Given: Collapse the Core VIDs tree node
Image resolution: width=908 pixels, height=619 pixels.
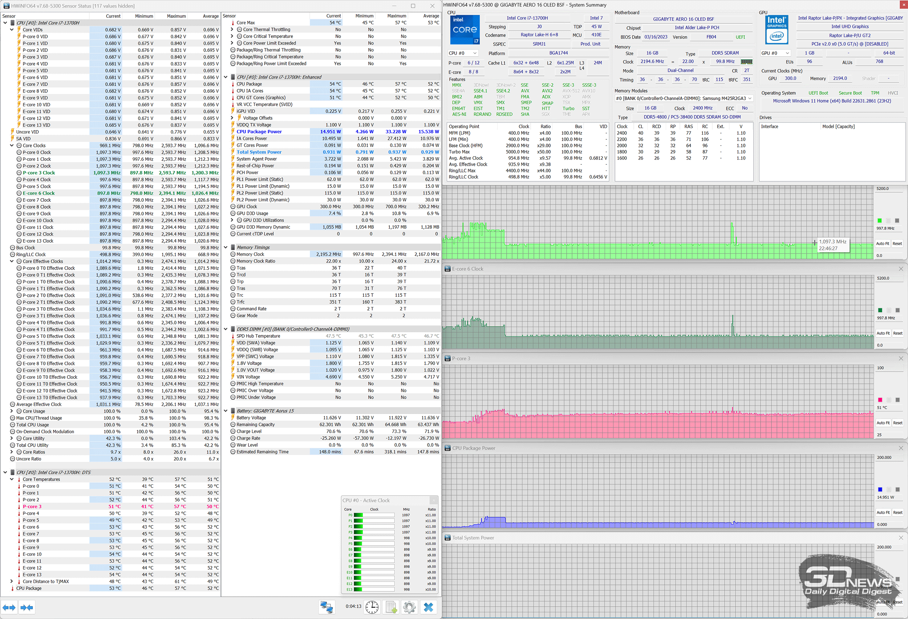Looking at the screenshot, I should click(x=12, y=30).
